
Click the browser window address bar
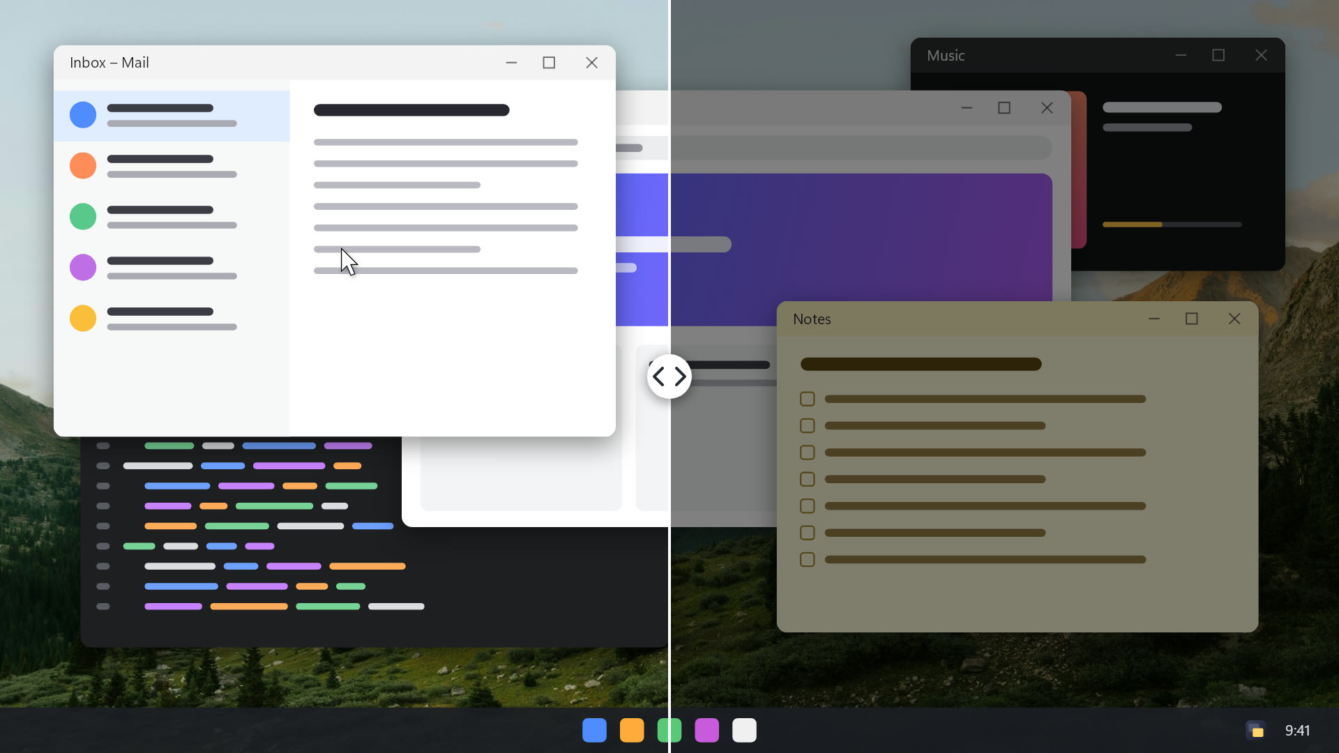[833, 148]
